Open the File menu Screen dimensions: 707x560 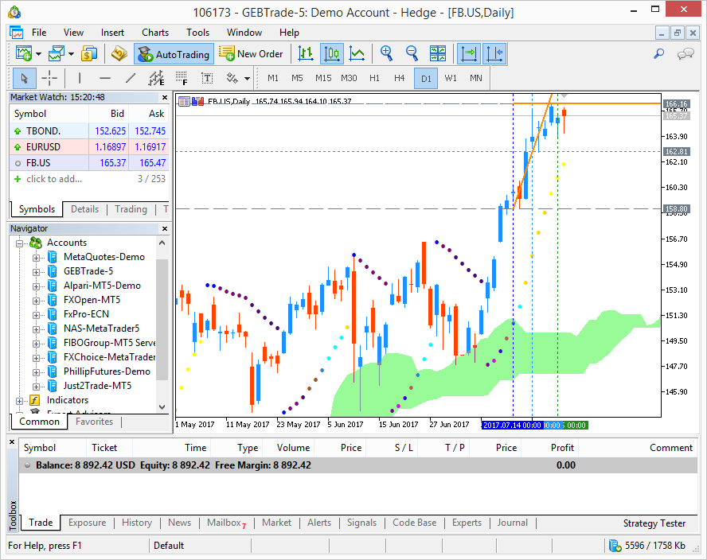point(39,33)
